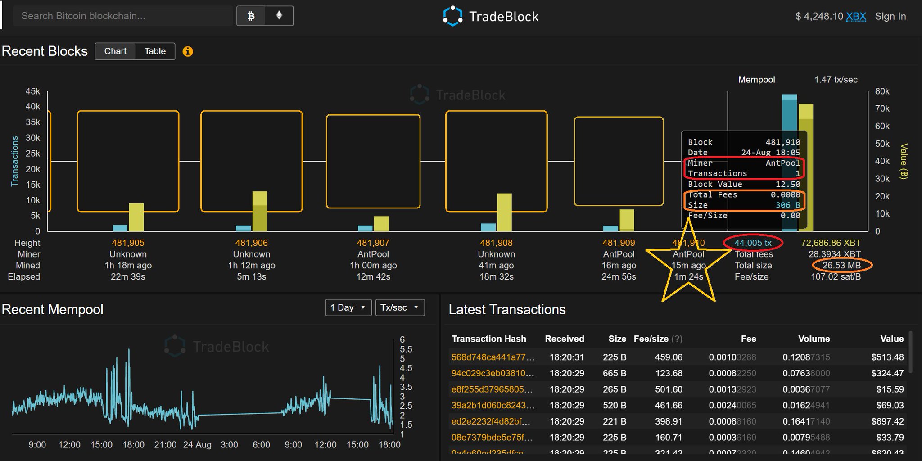
Task: Select block 481,905 box in chart
Action: coord(128,161)
